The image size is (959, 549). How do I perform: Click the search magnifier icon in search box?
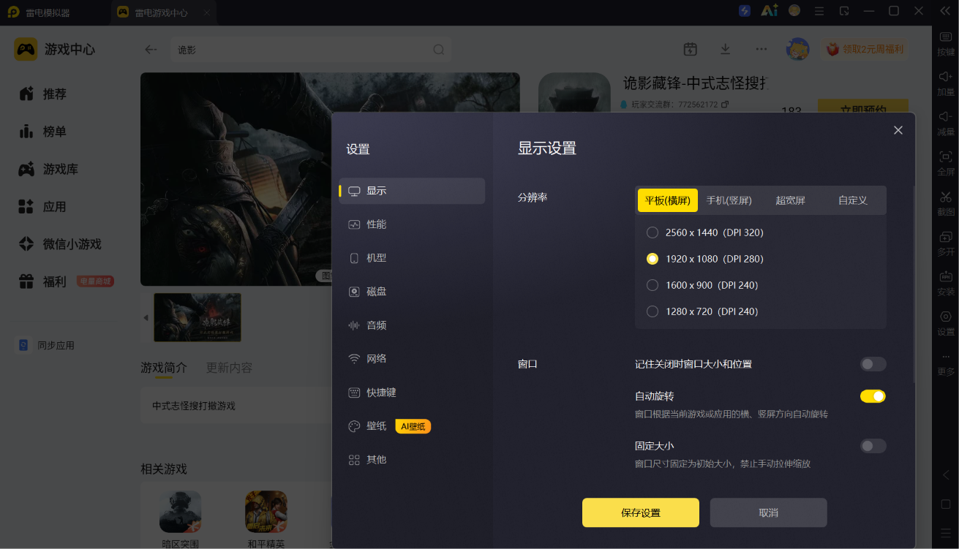point(439,50)
